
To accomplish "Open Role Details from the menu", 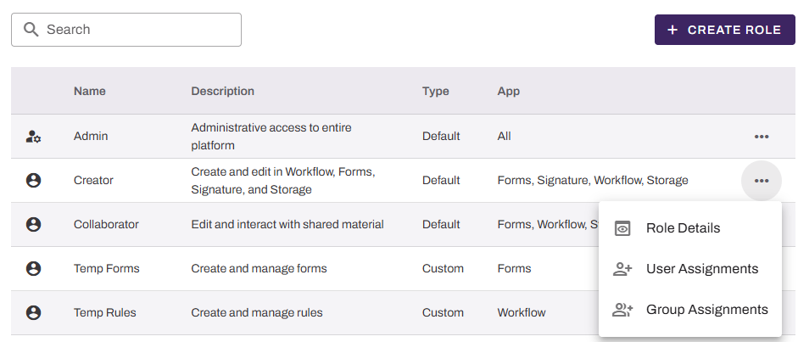I will click(x=690, y=228).
